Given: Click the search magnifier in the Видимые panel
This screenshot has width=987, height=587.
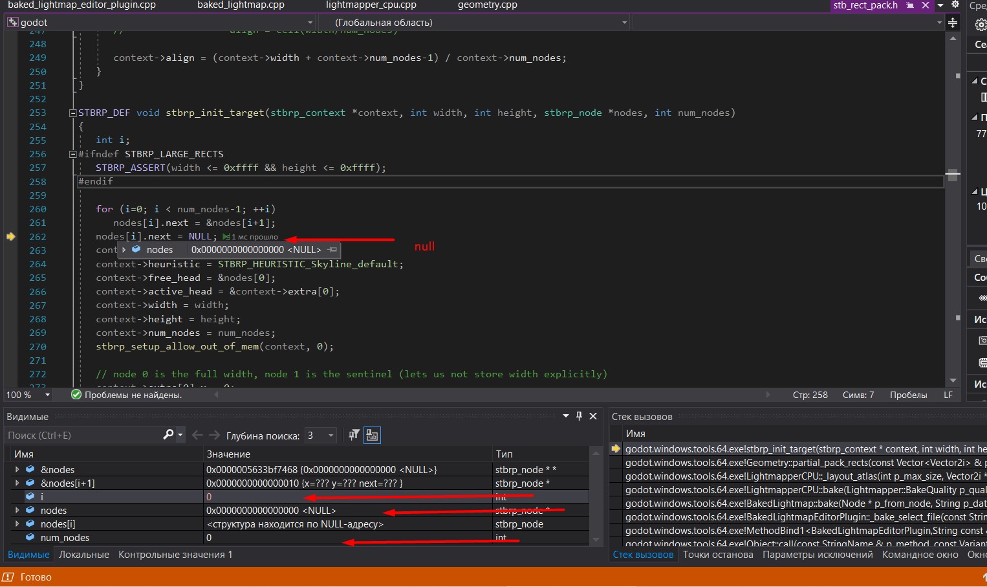Looking at the screenshot, I should coord(167,435).
